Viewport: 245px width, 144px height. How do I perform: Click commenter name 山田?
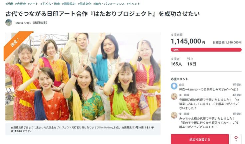click(x=181, y=85)
